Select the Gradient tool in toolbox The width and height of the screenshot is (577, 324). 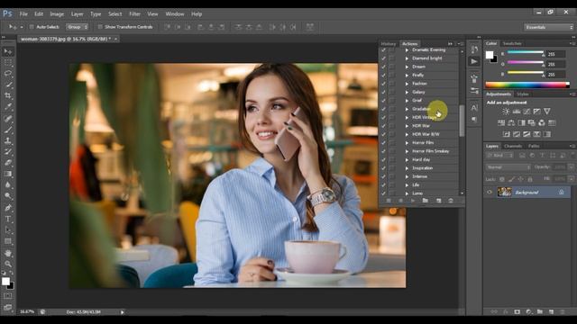(8, 174)
